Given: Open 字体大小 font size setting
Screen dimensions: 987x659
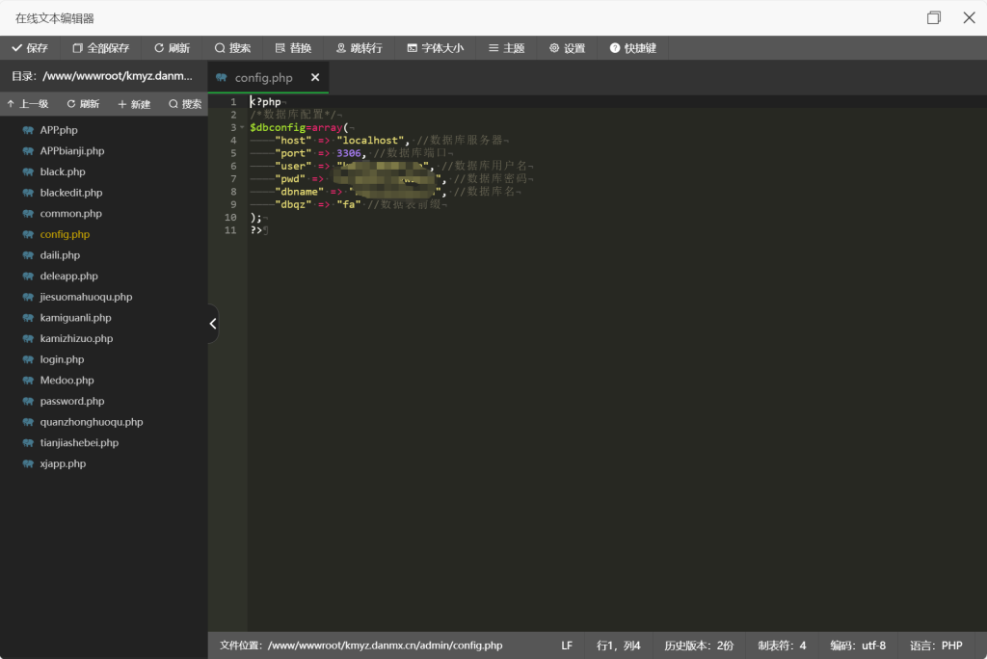Looking at the screenshot, I should point(435,48).
